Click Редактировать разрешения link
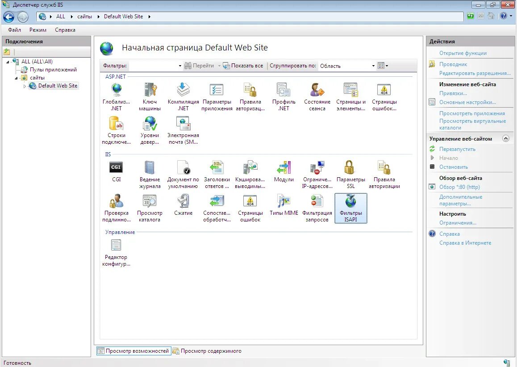517x367 pixels. coord(475,73)
